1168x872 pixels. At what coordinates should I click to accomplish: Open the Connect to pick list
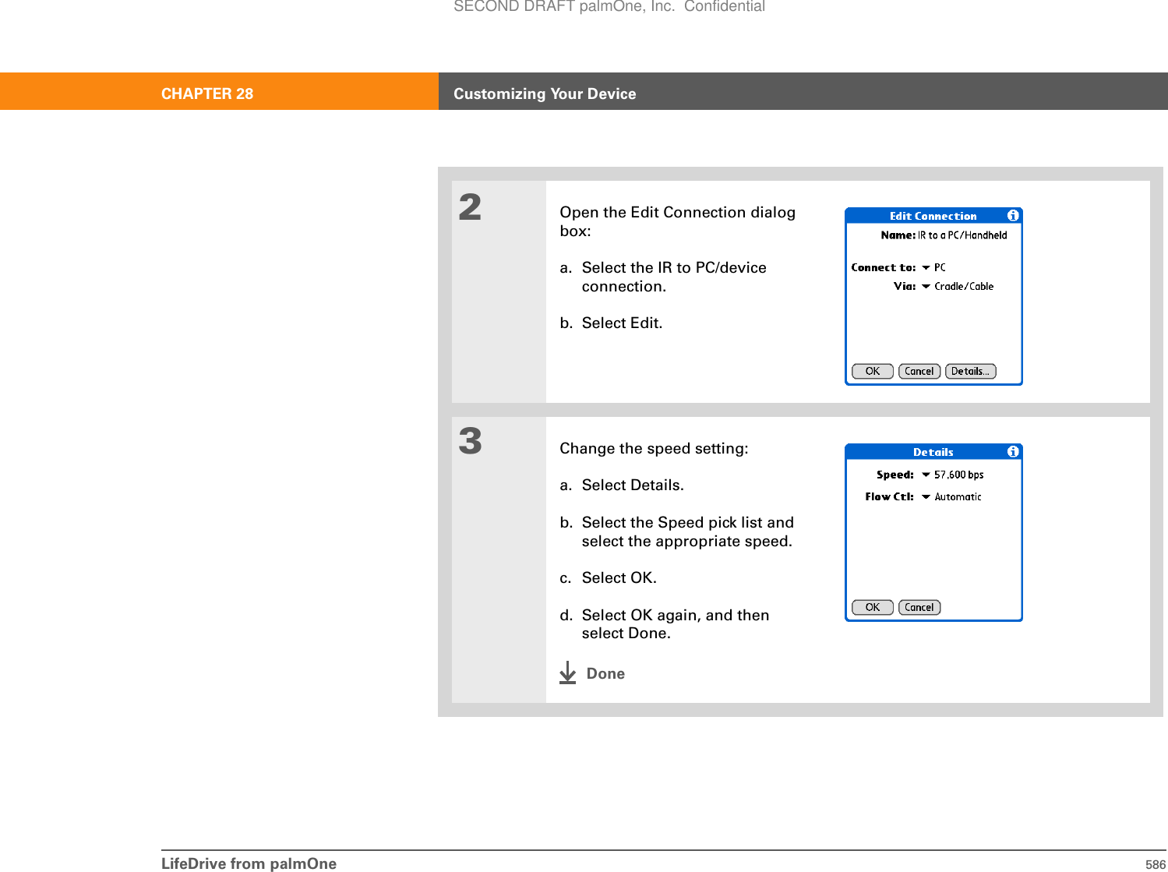[933, 267]
